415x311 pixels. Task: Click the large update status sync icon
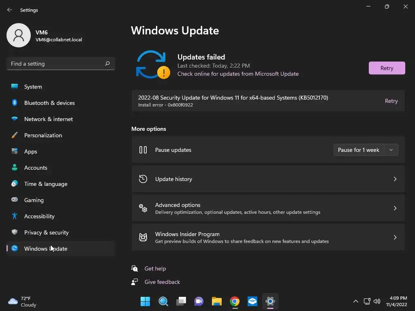pyautogui.click(x=153, y=65)
